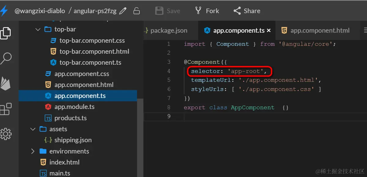The width and height of the screenshot is (367, 177).
Task: Open user profile @wangzixi-diablo
Action: click(x=40, y=11)
